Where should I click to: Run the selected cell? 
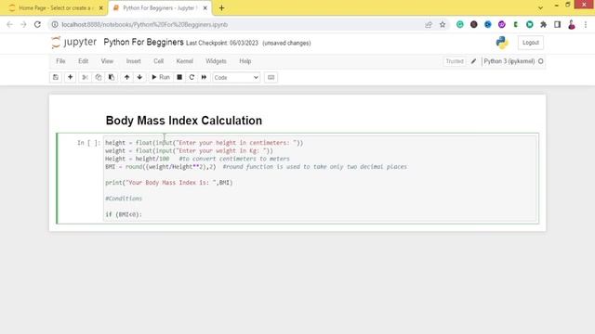tap(161, 77)
